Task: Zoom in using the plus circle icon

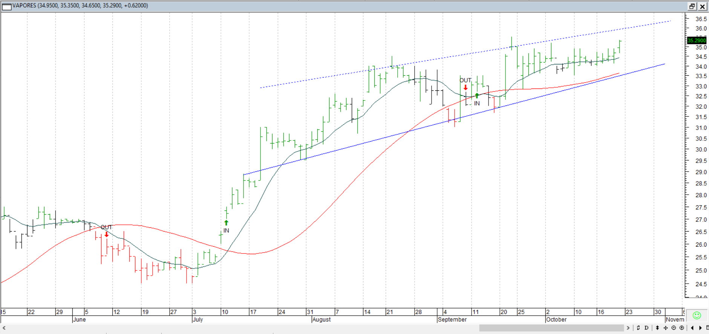Action: 681,328
